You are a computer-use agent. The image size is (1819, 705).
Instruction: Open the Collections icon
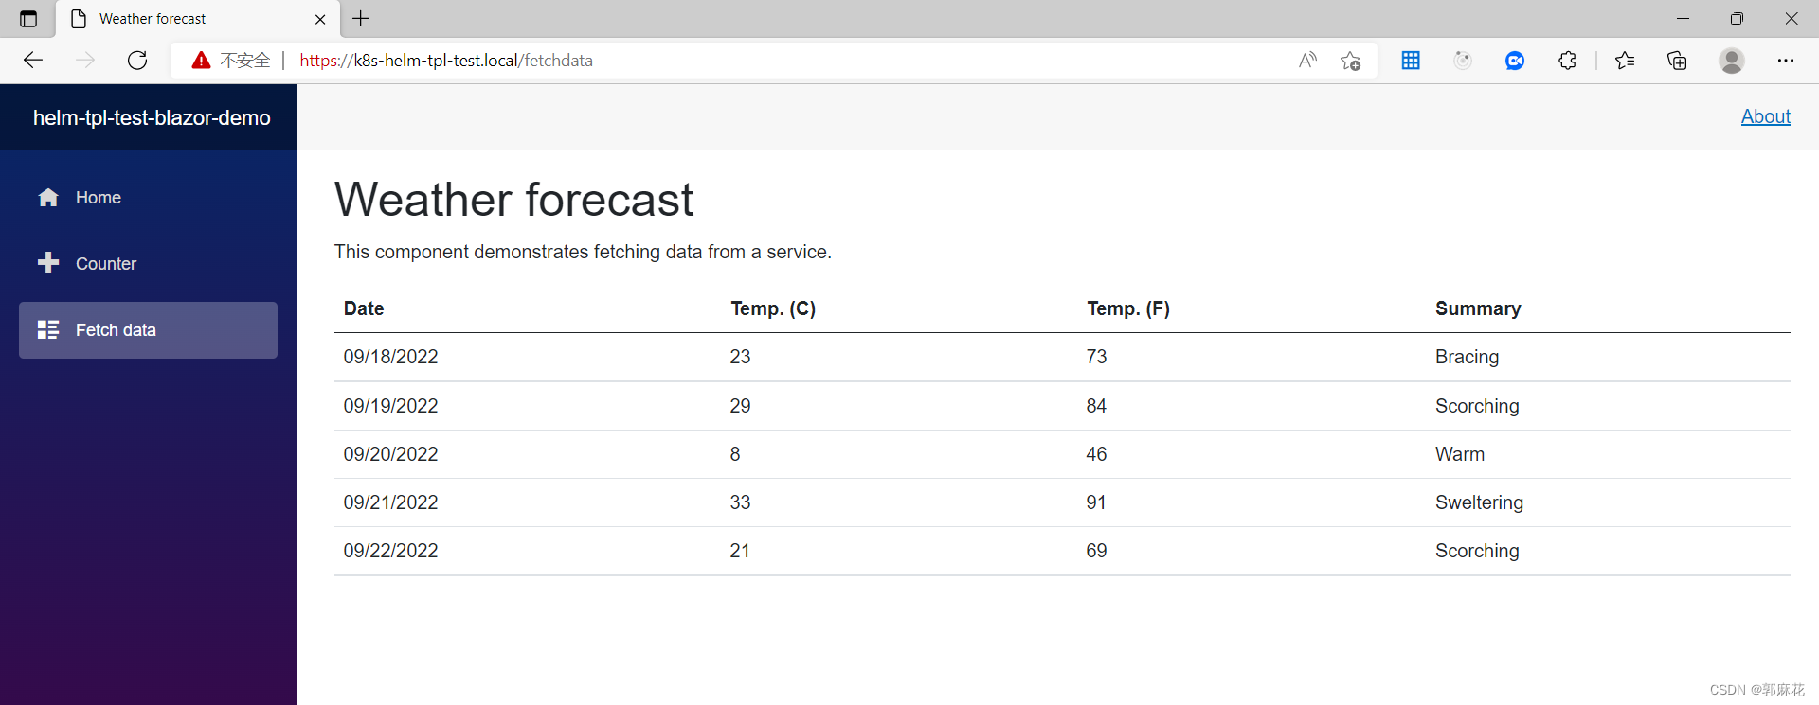click(1677, 61)
